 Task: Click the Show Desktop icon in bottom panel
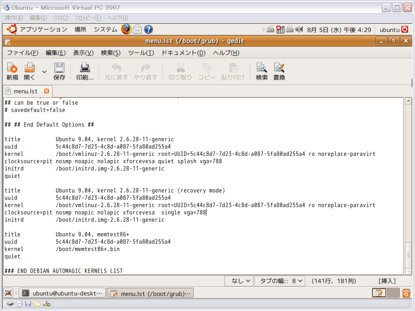(x=8, y=293)
